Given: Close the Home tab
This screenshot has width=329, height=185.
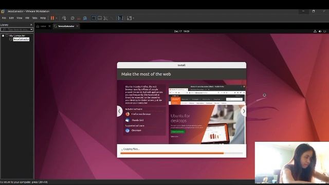Looking at the screenshot, I should 49,26.
